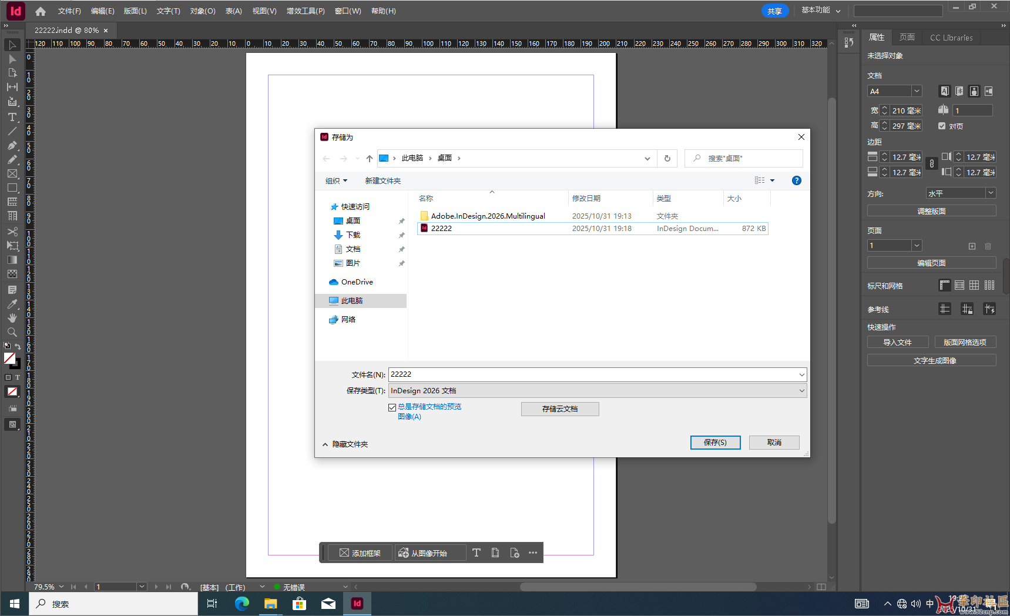Screen dimensions: 1010x616
Task: Select the Eyedropper tool
Action: point(12,304)
